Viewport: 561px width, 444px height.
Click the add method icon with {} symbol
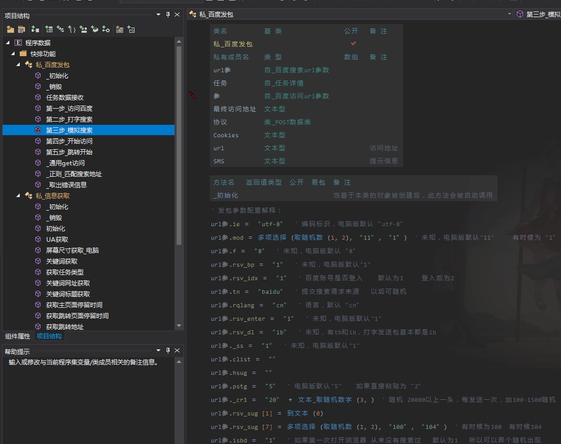point(73,30)
